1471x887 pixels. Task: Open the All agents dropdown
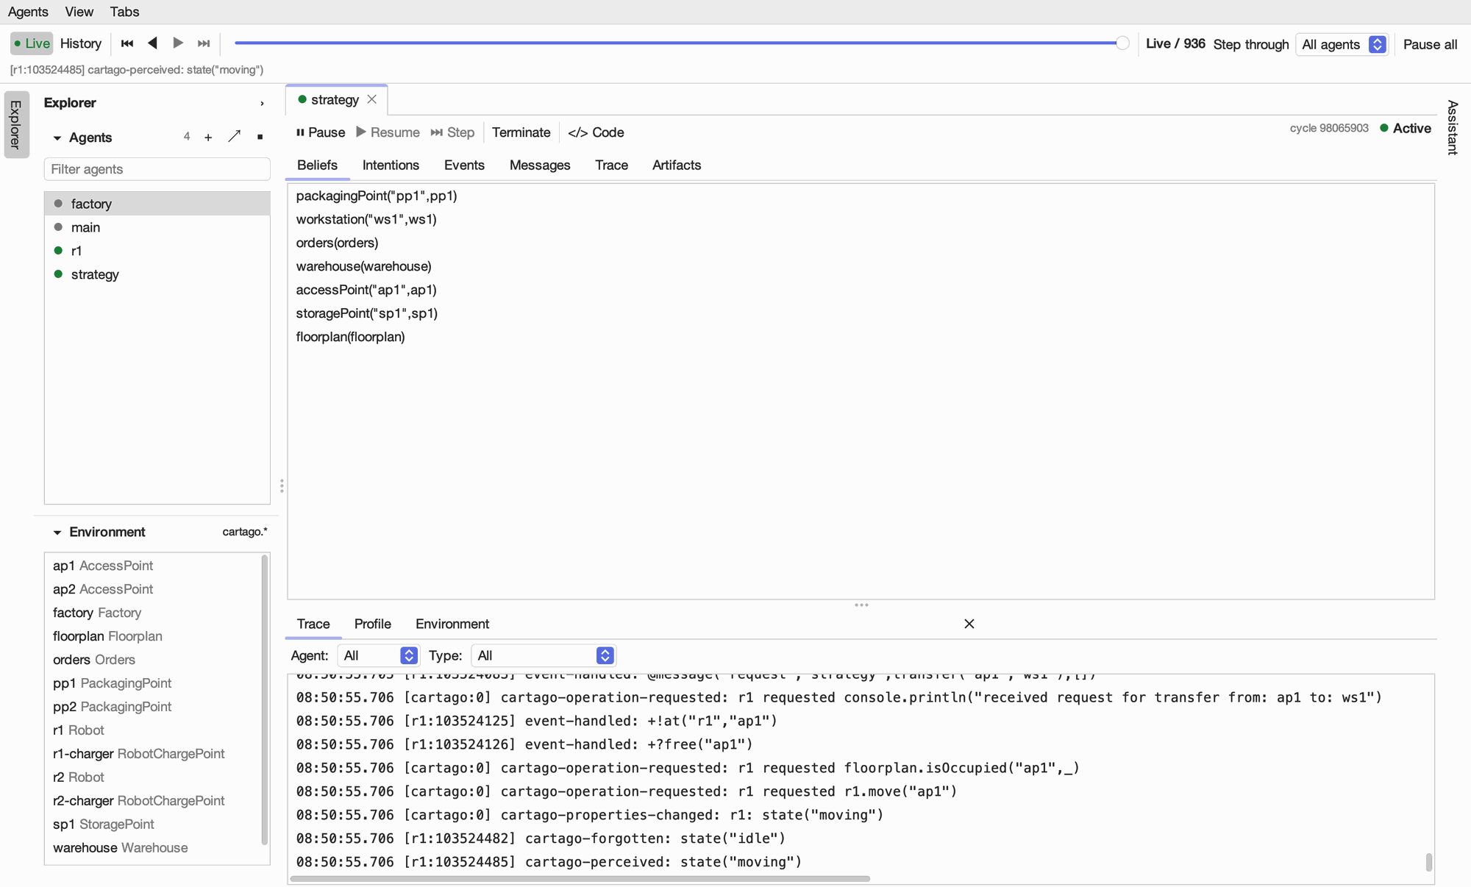click(1342, 44)
